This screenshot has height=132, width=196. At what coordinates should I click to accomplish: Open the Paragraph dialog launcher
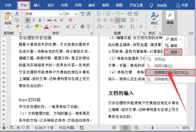coord(144,33)
